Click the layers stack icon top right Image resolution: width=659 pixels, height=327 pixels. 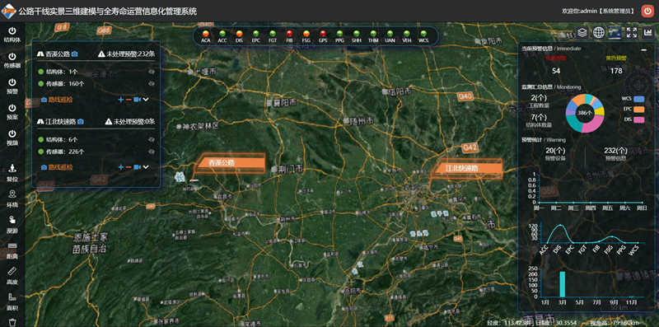pos(582,33)
